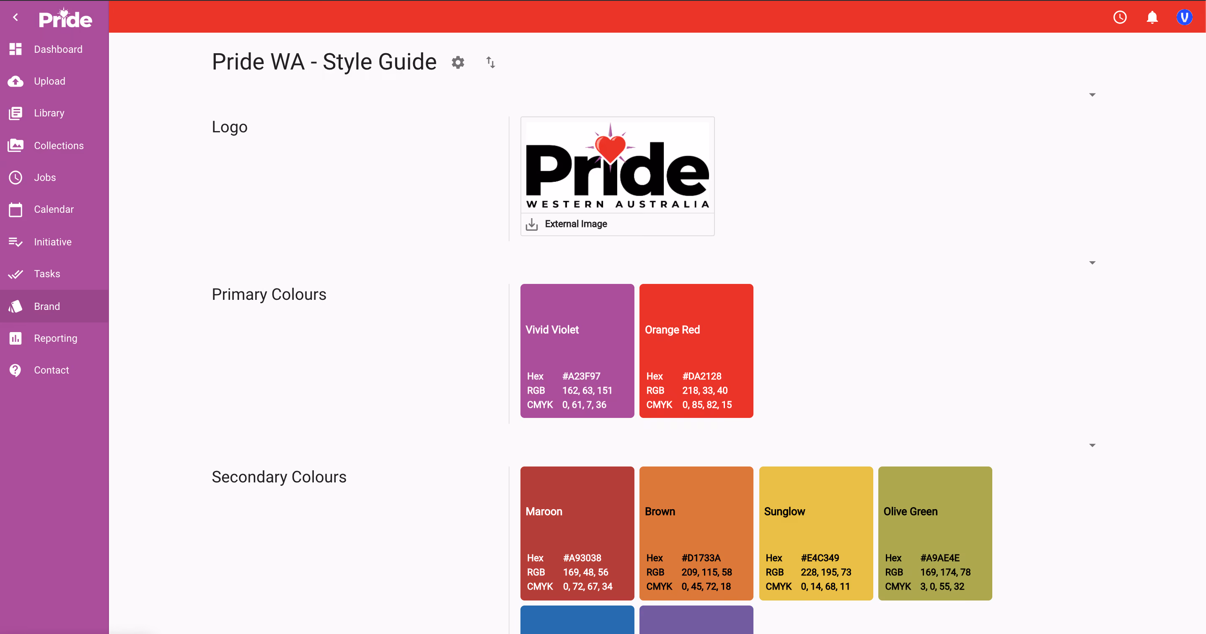Image resolution: width=1206 pixels, height=634 pixels.
Task: Click the Collections images icon
Action: (x=16, y=145)
